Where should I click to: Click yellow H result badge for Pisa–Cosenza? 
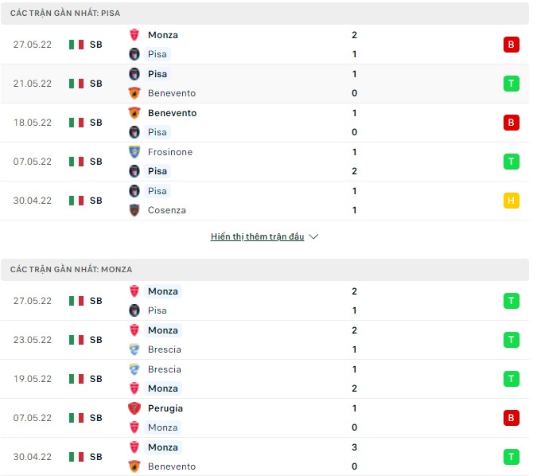511,201
